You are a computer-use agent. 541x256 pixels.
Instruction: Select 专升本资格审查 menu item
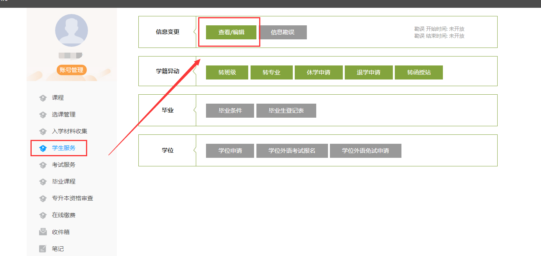72,198
